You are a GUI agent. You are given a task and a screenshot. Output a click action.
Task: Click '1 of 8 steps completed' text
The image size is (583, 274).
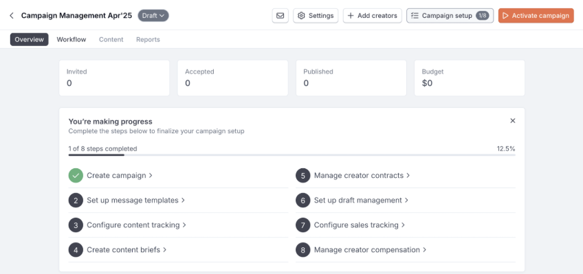[102, 149]
